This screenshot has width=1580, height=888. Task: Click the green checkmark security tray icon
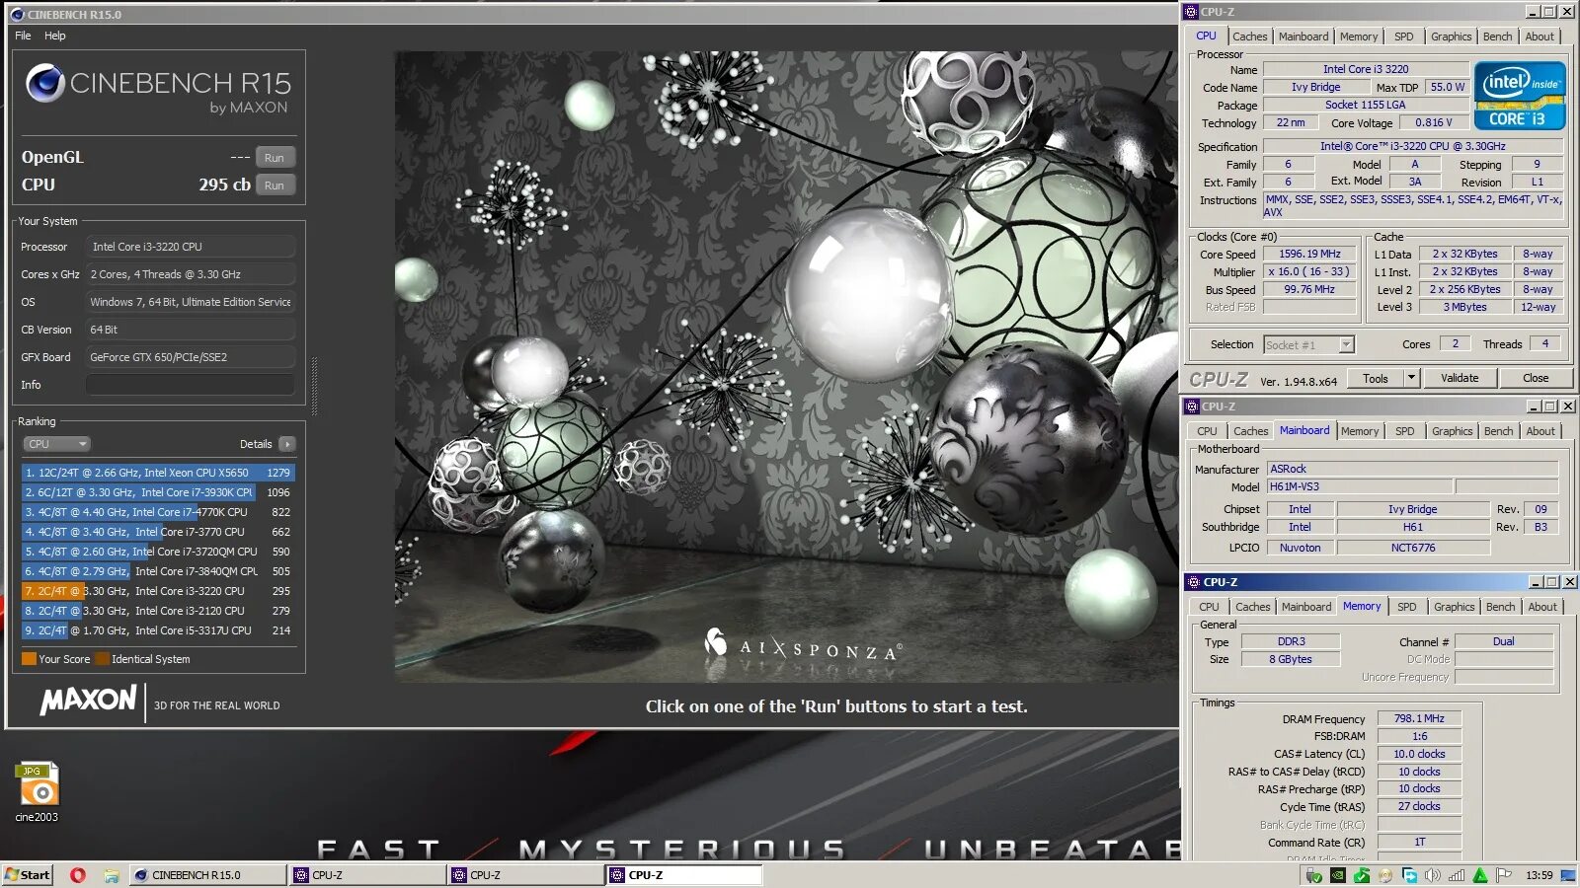coord(1362,875)
